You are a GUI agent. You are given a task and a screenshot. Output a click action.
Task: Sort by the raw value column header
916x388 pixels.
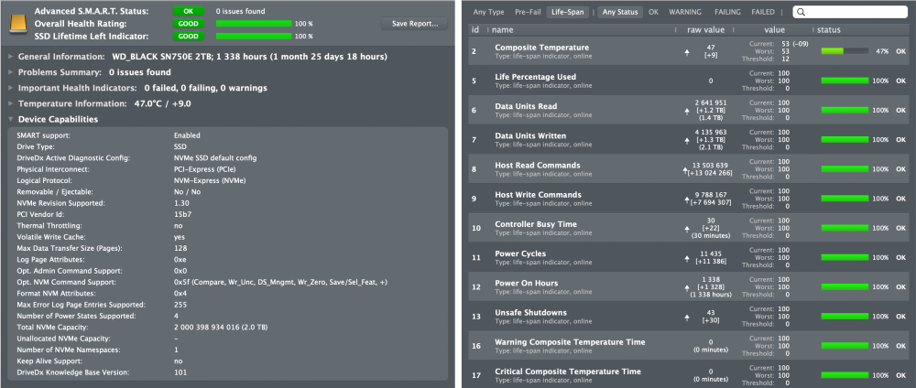point(705,30)
